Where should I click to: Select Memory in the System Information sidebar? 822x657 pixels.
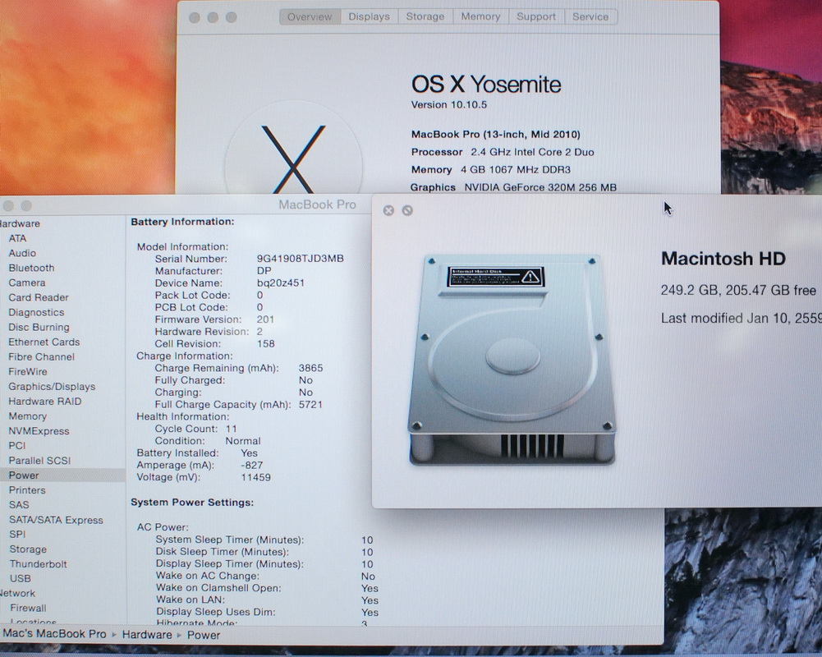(x=28, y=416)
